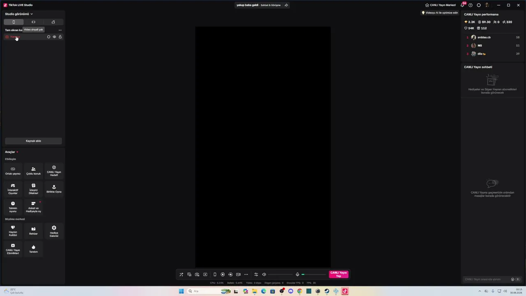Open Steam from the taskbar

coord(327,291)
